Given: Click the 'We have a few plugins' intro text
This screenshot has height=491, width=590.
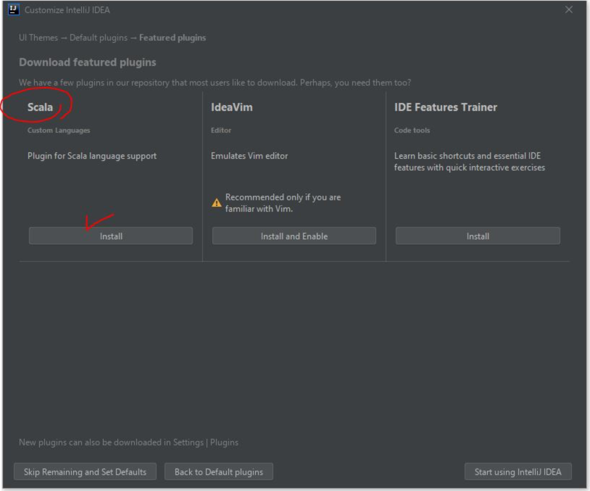Looking at the screenshot, I should pyautogui.click(x=215, y=83).
